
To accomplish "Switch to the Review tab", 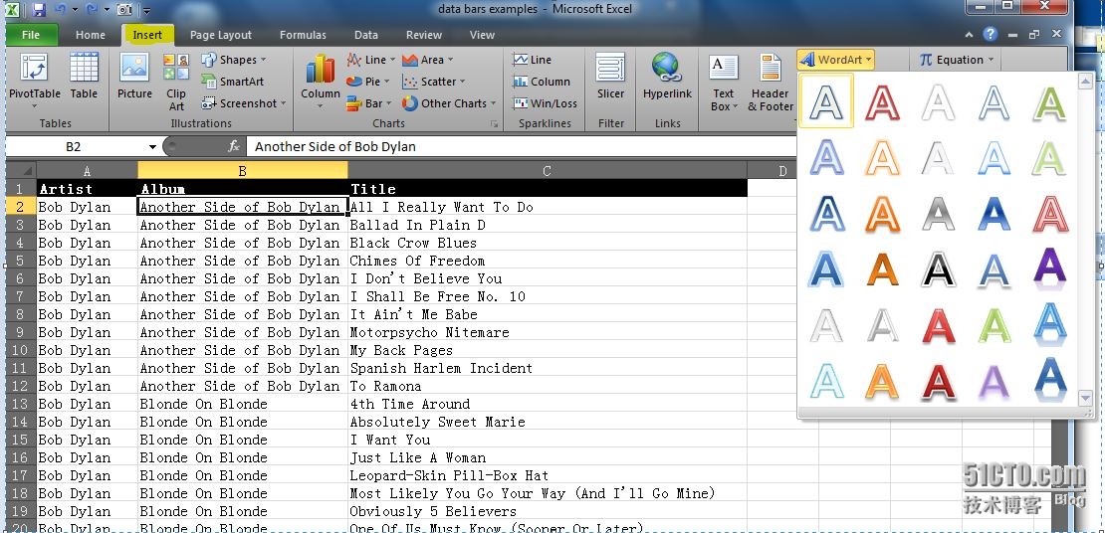I will 424,35.
